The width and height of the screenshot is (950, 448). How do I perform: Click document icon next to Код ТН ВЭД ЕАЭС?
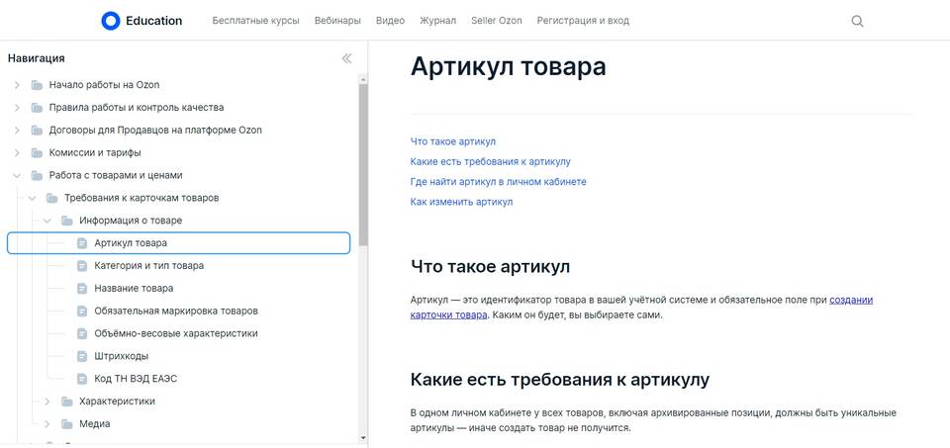pos(82,379)
